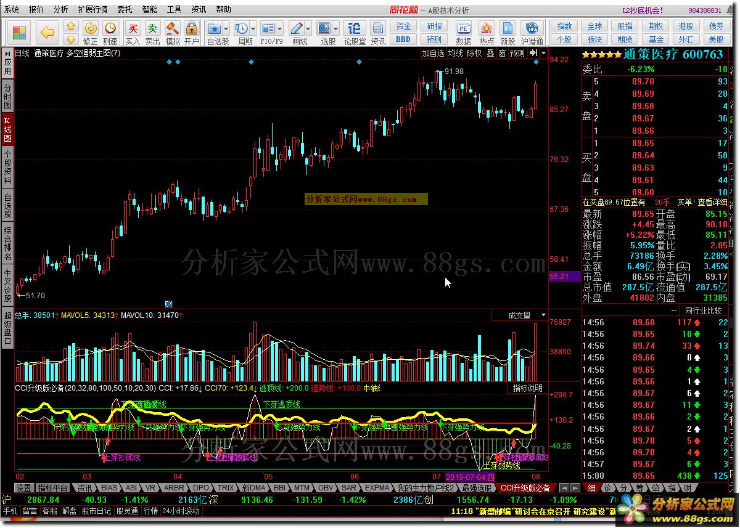Switch to the 个股资料 sidebar tab
740x528 pixels.
(7, 168)
